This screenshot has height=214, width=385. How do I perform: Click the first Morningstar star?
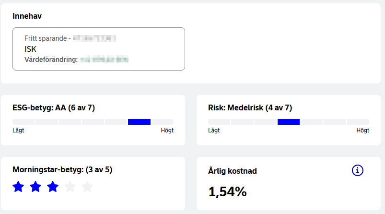(18, 187)
